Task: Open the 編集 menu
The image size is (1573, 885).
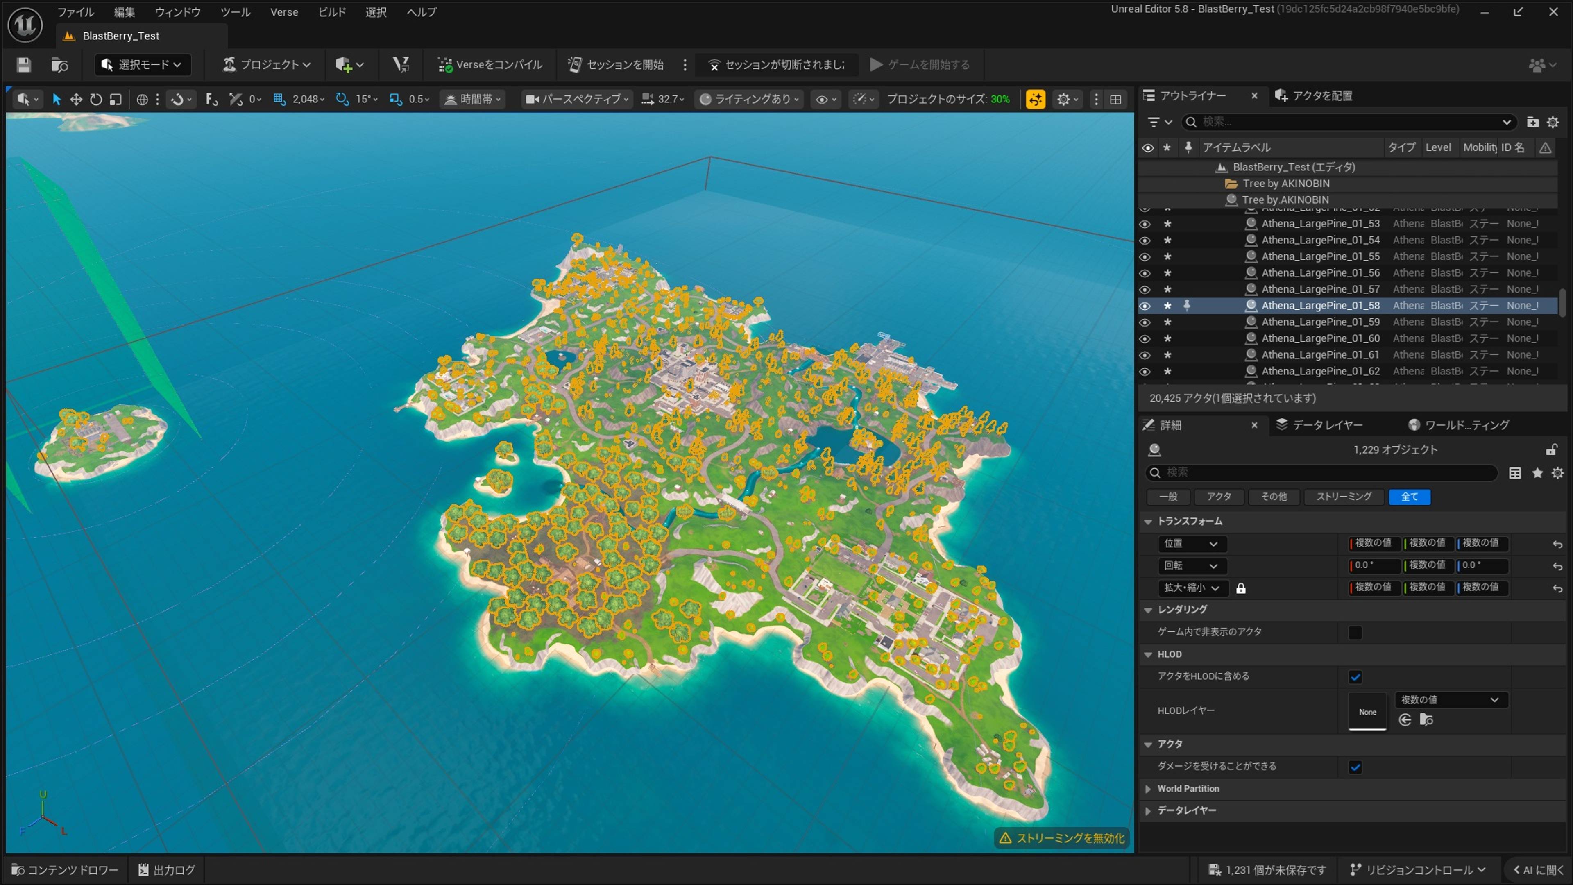Action: tap(125, 12)
